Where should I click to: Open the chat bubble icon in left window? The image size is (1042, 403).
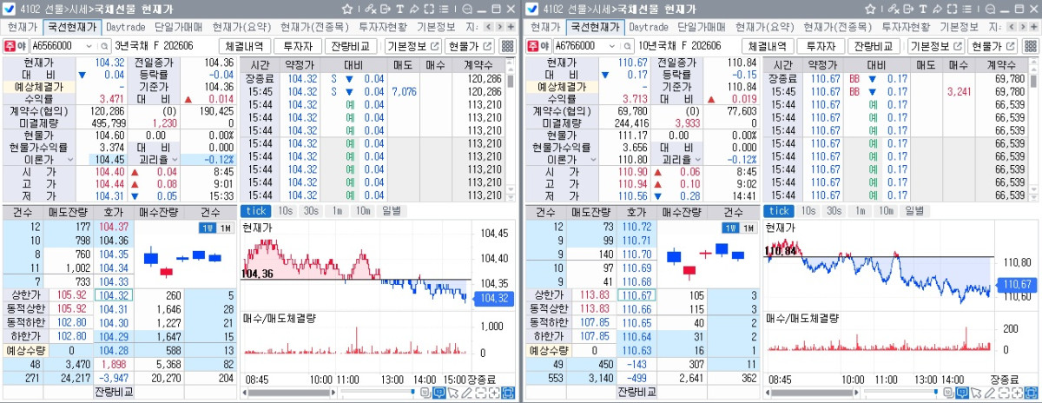(467, 9)
